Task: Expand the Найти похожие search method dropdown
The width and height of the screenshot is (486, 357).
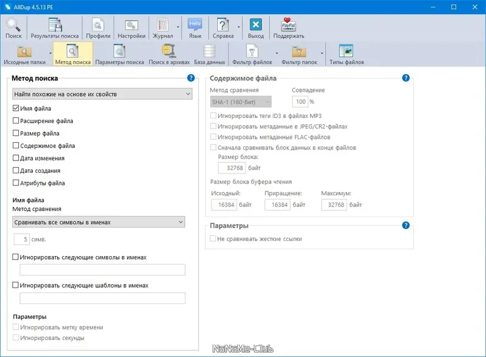Action: pyautogui.click(x=102, y=94)
